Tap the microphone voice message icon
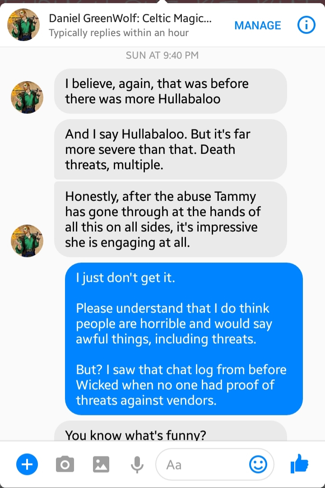This screenshot has width=325, height=488. click(x=137, y=465)
